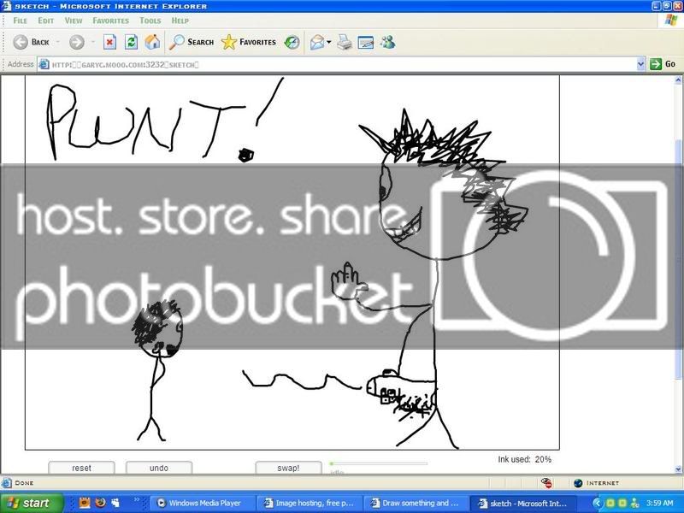The height and width of the screenshot is (513, 684).
Task: Expand the address bar dropdown arrow
Action: pos(640,65)
